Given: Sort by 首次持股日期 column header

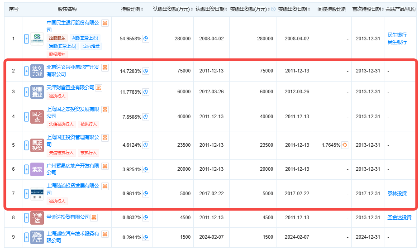Looking at the screenshot, I should [x=367, y=9].
